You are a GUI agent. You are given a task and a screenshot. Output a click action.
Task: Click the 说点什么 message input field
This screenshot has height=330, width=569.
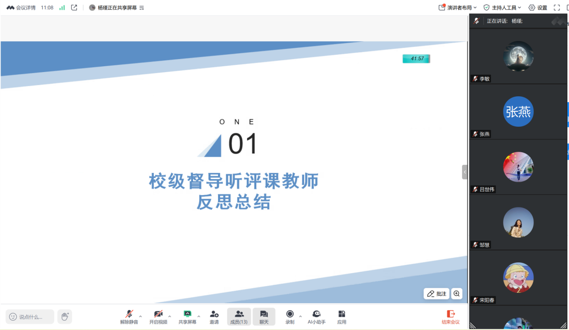[x=30, y=317]
